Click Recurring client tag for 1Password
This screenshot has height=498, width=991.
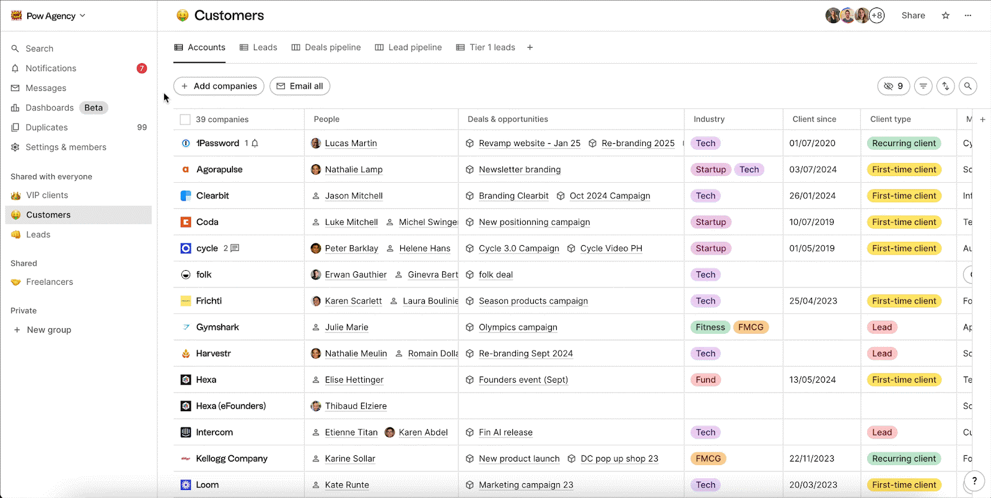pyautogui.click(x=904, y=143)
